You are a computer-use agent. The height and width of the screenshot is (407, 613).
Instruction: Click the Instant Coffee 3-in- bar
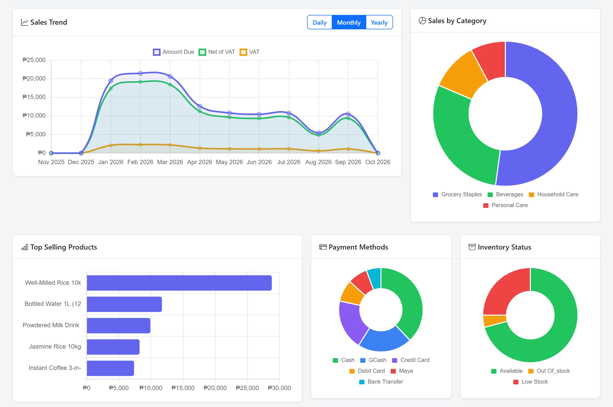point(110,368)
